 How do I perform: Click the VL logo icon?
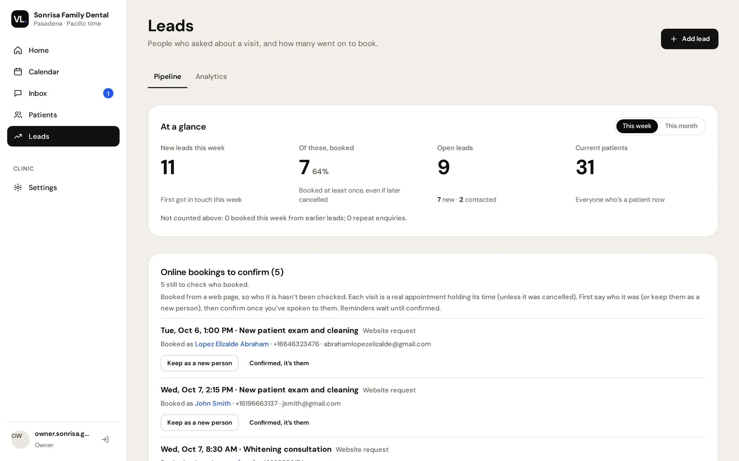pyautogui.click(x=20, y=19)
